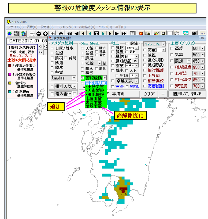Click the dark red level 5 swatch
Image resolution: width=208 pixels, height=219 pixels.
[10, 66]
